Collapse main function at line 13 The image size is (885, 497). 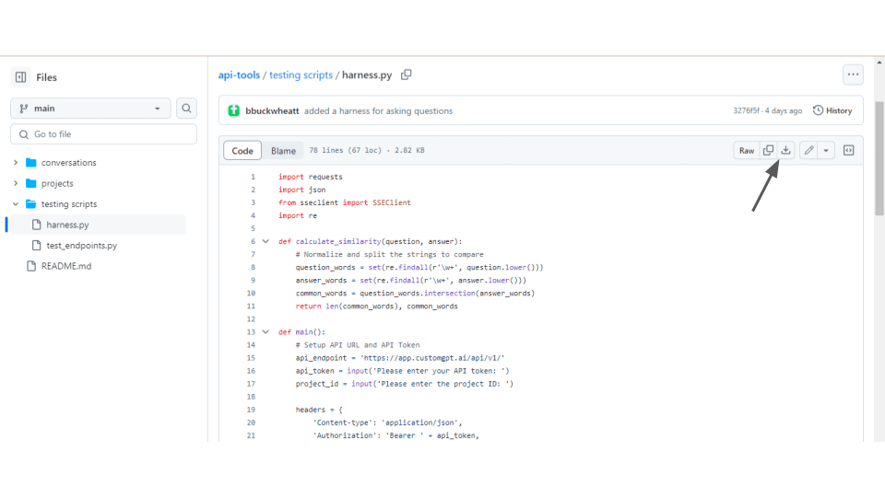click(x=265, y=332)
